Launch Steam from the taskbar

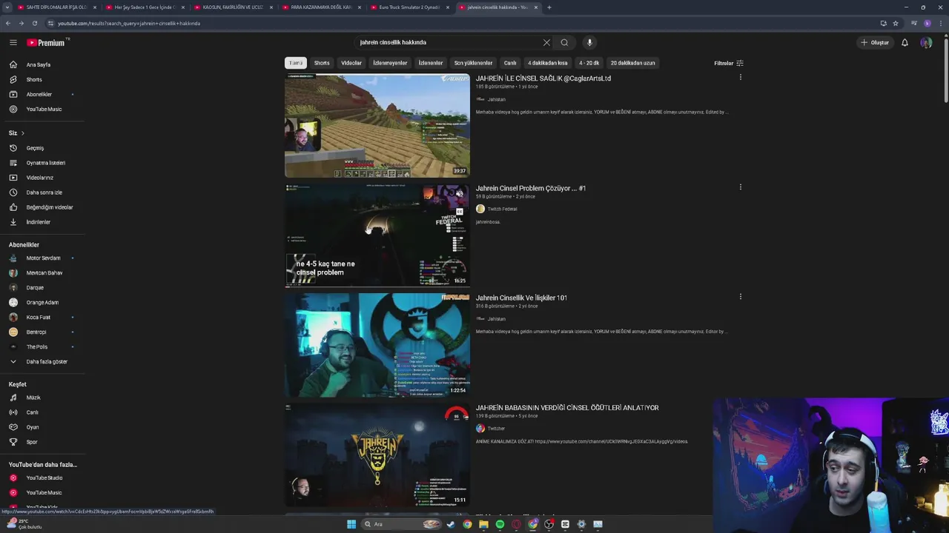coord(451,524)
